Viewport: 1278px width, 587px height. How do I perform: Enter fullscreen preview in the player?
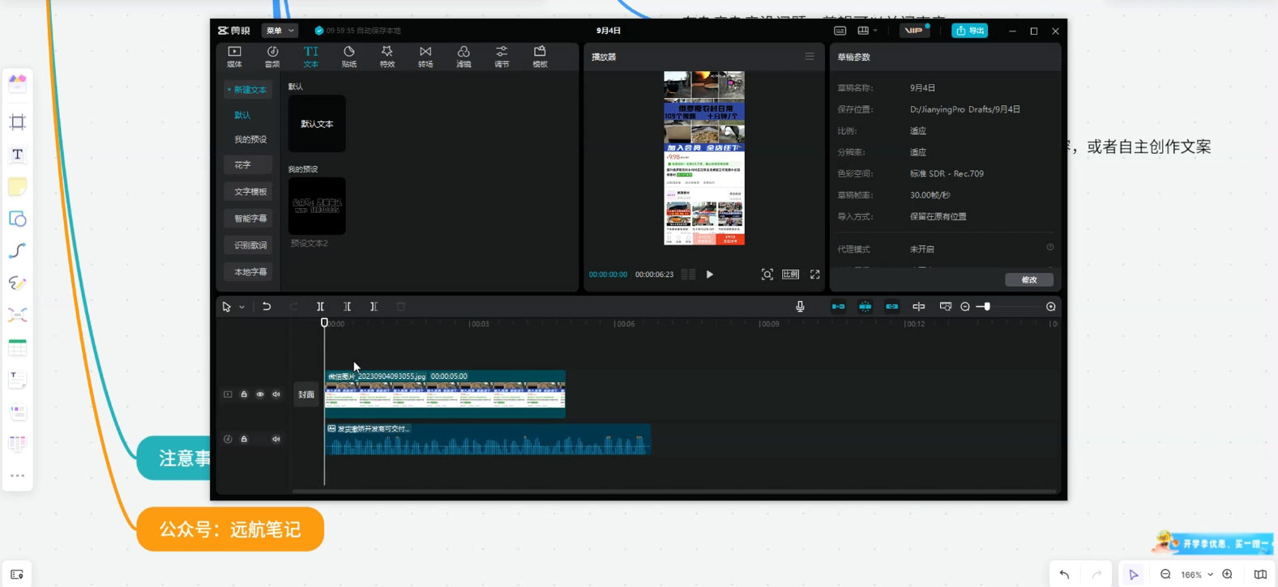pos(815,274)
